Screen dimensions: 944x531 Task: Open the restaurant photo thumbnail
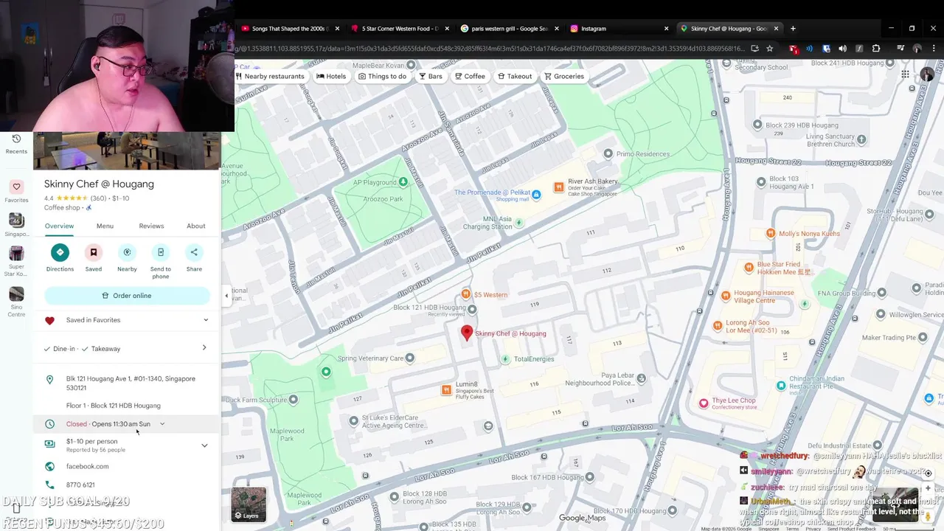127,151
